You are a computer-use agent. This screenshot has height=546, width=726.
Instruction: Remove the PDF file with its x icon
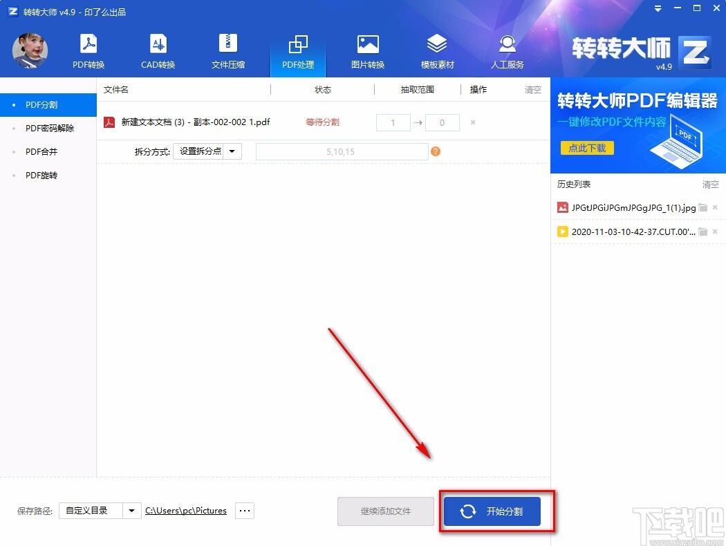(x=473, y=122)
